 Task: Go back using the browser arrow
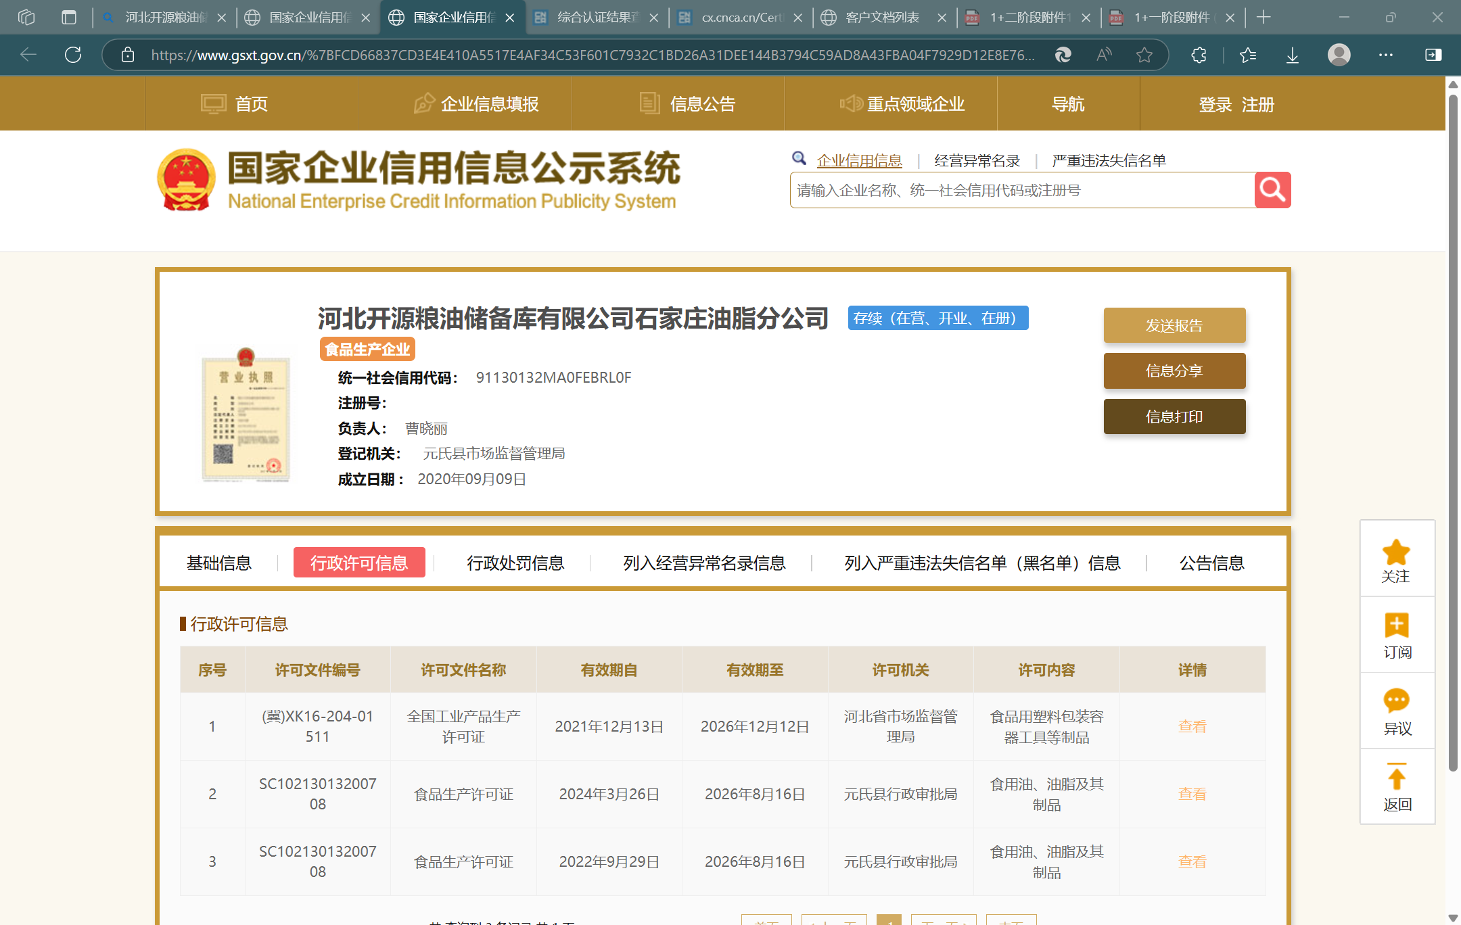28,55
